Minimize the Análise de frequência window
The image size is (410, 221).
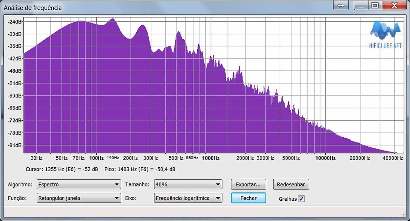coord(361,6)
